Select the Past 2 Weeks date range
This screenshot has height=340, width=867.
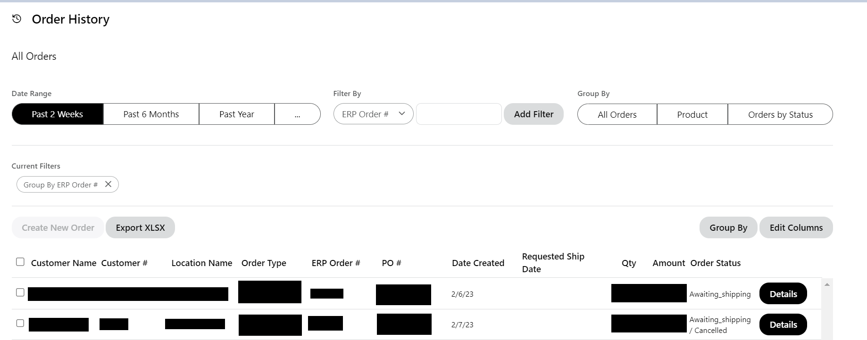pos(58,114)
